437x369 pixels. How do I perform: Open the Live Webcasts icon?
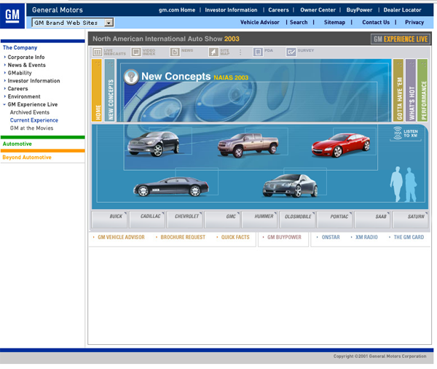click(98, 52)
